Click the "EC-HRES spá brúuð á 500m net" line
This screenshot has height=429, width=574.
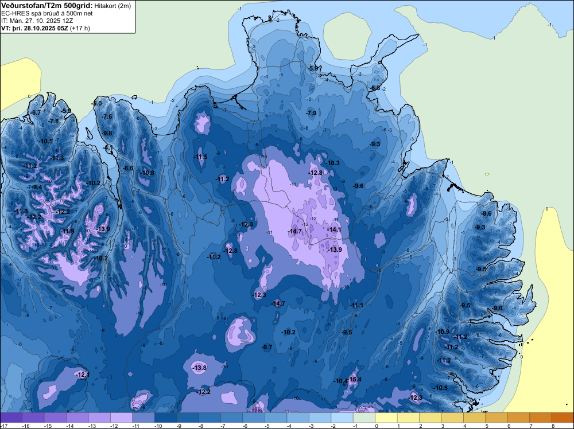click(x=47, y=13)
